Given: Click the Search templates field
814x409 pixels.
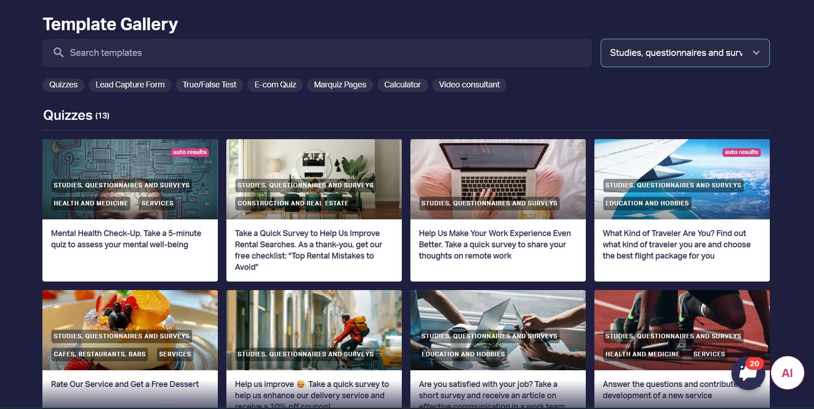Looking at the screenshot, I should point(317,53).
